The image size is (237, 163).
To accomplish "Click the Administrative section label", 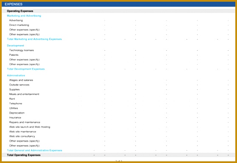I will 16,75.
